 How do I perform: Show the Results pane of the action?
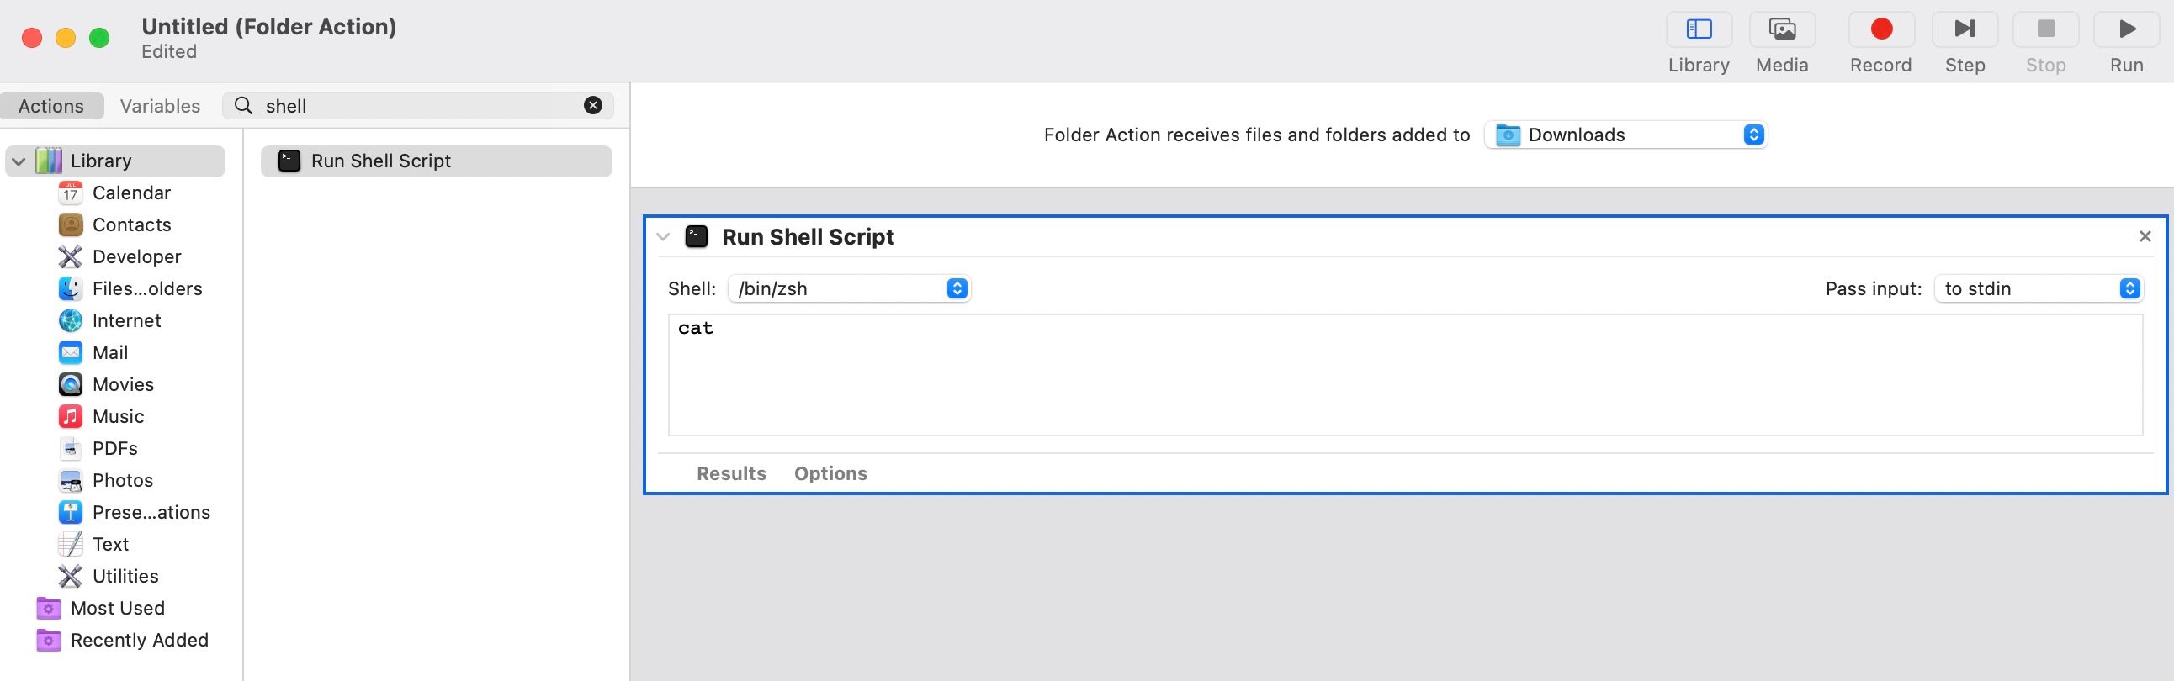tap(731, 472)
